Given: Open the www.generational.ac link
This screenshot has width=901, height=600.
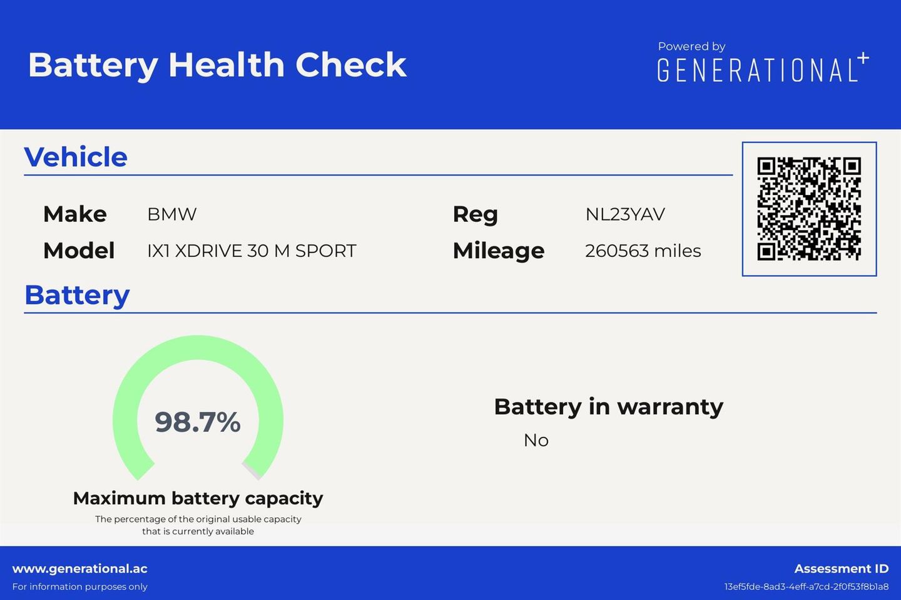Looking at the screenshot, I should (80, 569).
